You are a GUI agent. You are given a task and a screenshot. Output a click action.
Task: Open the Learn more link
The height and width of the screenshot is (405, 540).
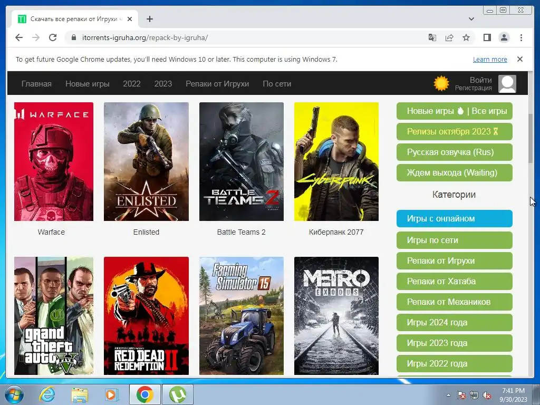click(490, 59)
